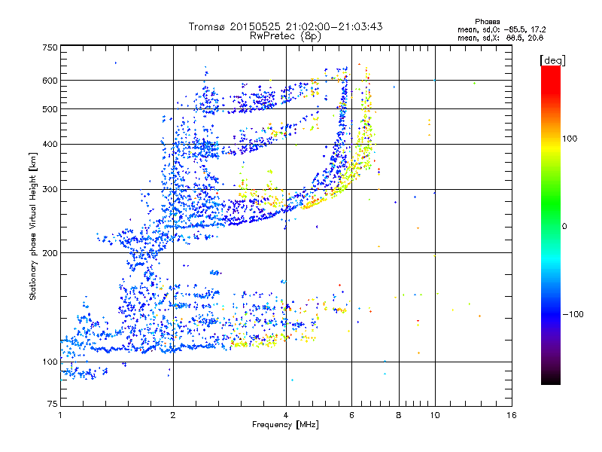This screenshot has height=452, width=602.
Task: Click the x-axis tick label '6'
Action: tap(351, 415)
